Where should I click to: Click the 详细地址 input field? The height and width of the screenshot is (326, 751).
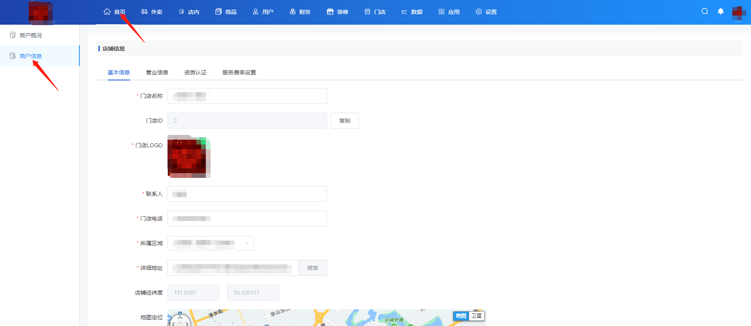click(233, 268)
